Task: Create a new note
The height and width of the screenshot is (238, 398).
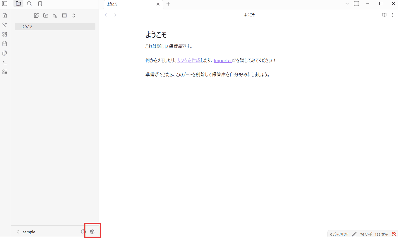Action: click(x=36, y=15)
